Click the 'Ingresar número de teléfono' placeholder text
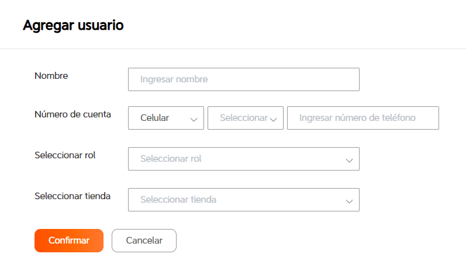466x271 pixels. click(357, 118)
